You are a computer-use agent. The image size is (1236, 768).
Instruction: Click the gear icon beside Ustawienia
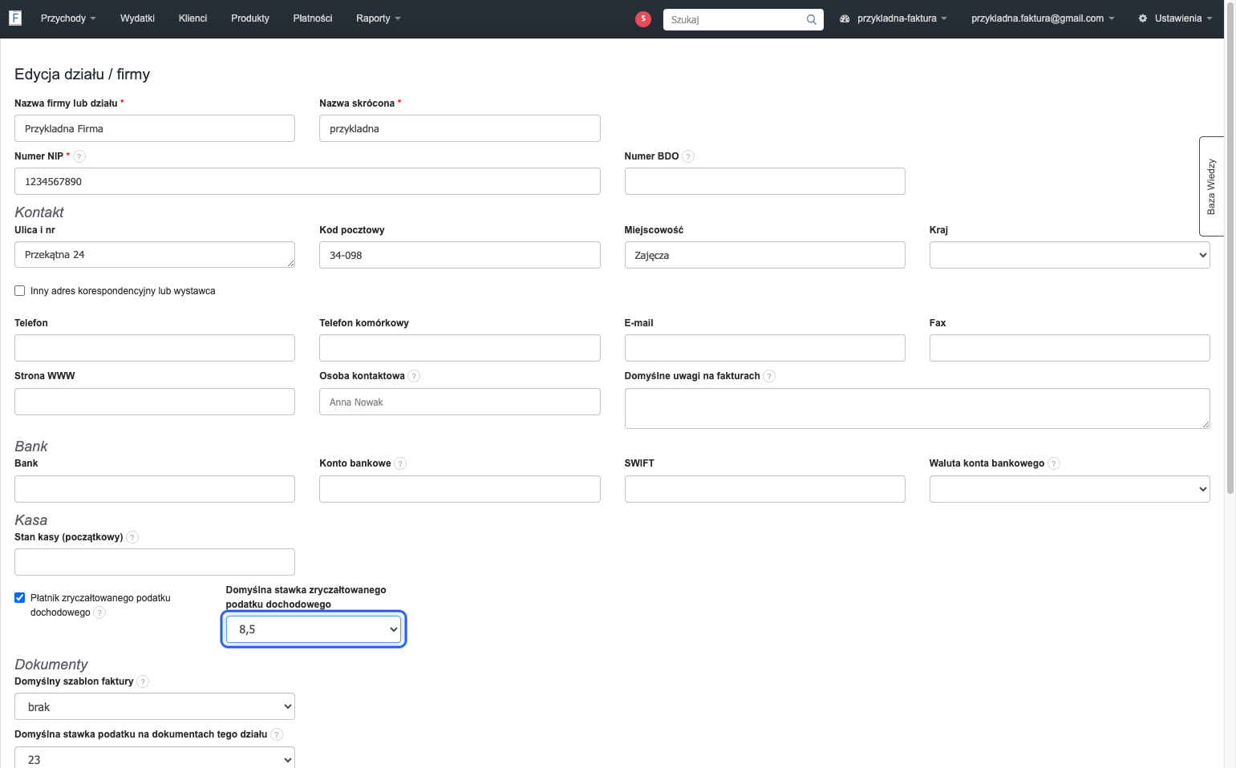pyautogui.click(x=1143, y=18)
